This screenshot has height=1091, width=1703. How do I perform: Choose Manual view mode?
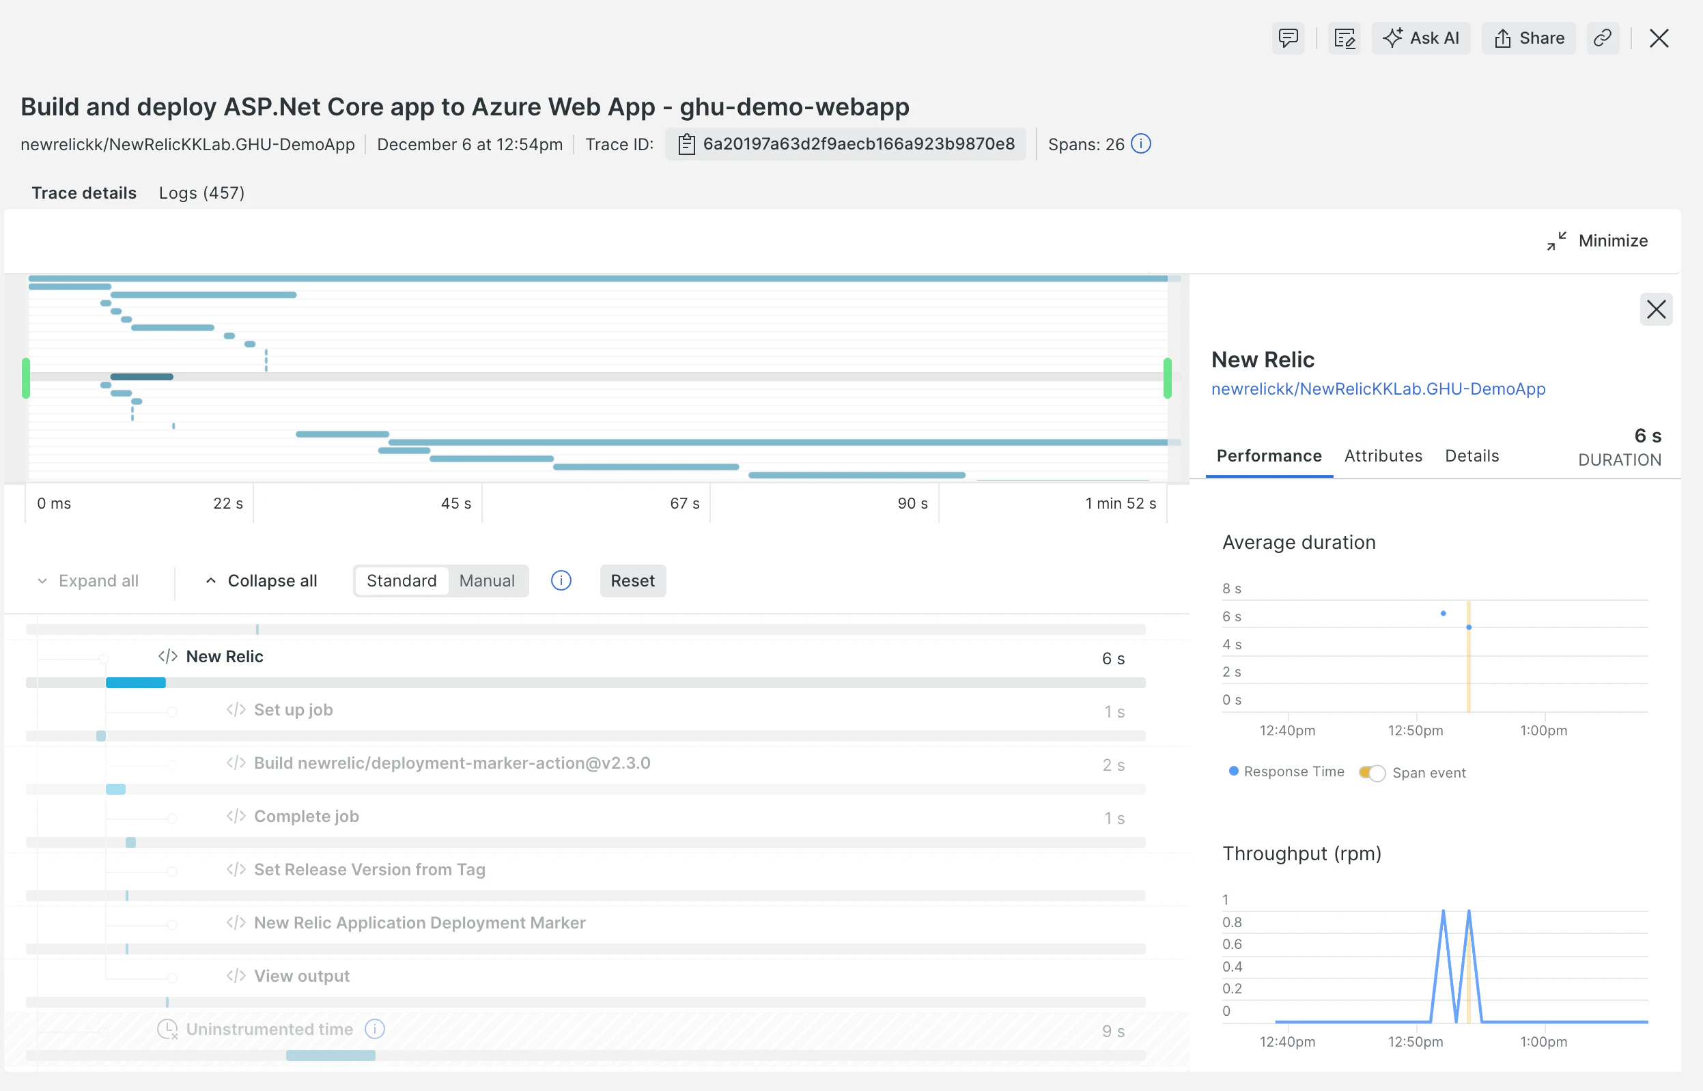[x=487, y=581]
